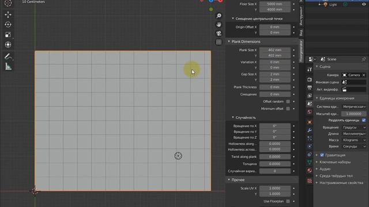This screenshot has width=369, height=207.
Task: Open the properties editor type dropdown
Action: tap(312, 59)
